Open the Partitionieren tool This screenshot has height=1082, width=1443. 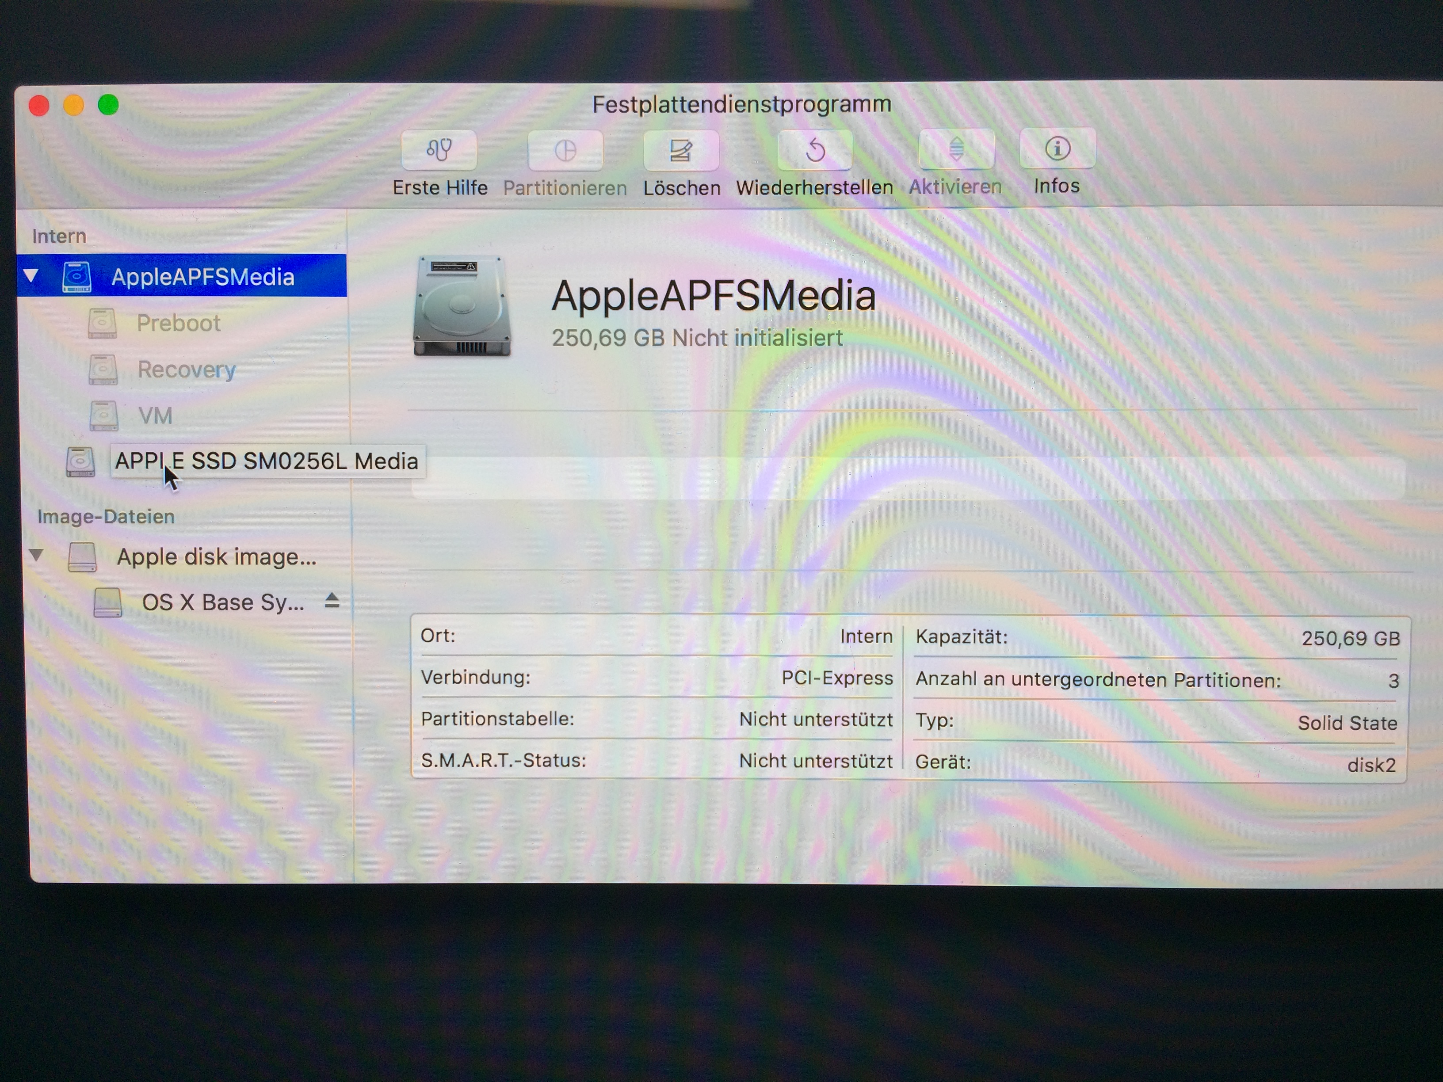[x=565, y=150]
